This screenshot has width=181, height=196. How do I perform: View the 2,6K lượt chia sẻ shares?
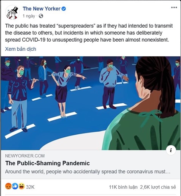coord(158,187)
